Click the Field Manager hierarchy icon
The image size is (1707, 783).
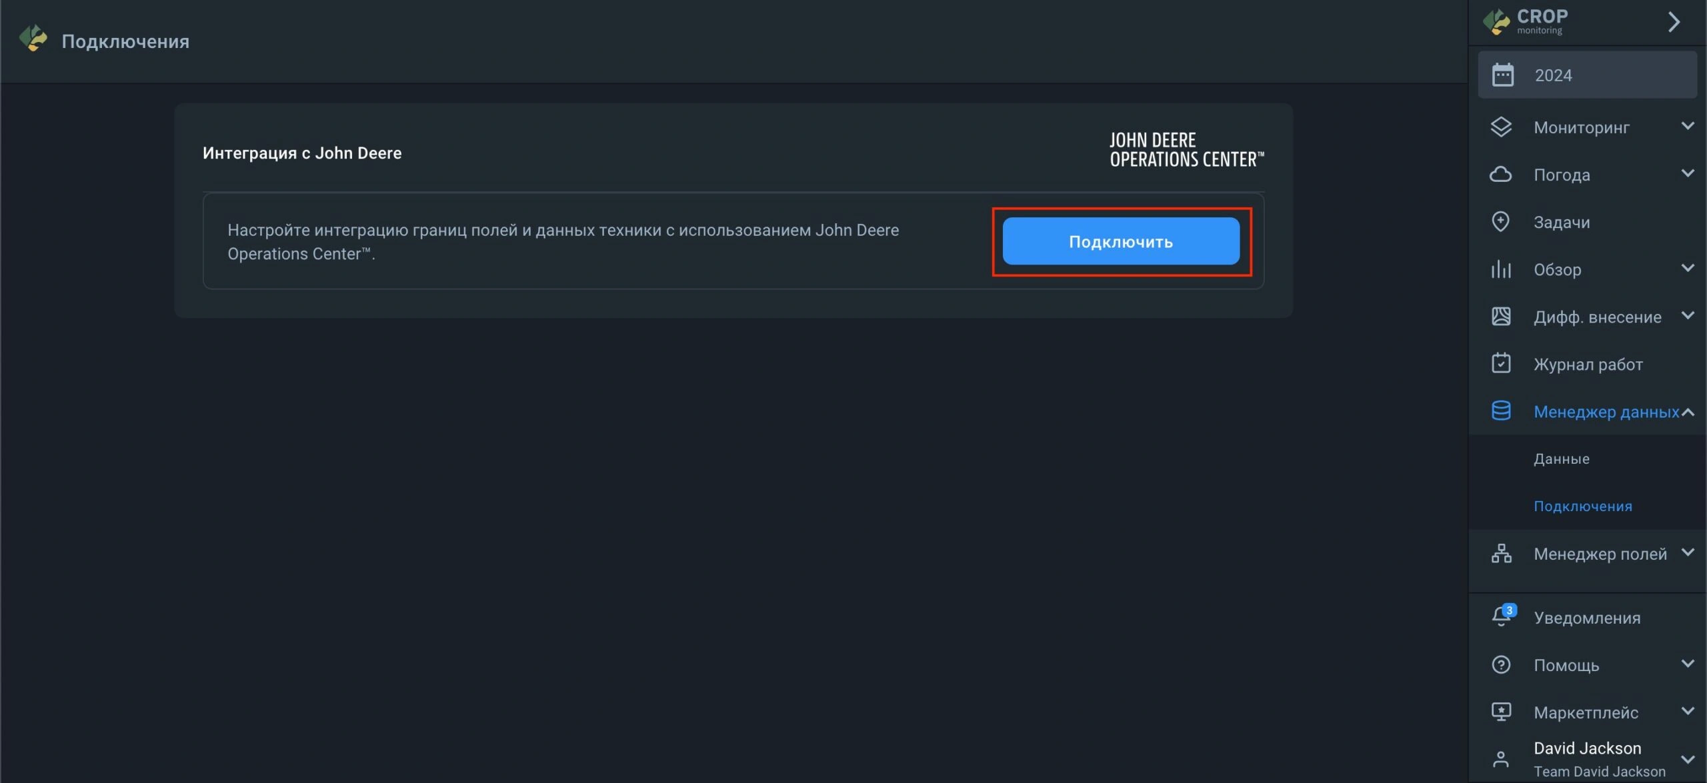point(1500,554)
